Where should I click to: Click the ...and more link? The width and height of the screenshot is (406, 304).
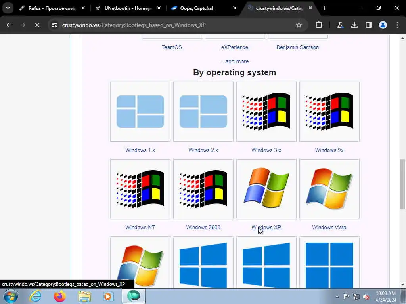235,61
